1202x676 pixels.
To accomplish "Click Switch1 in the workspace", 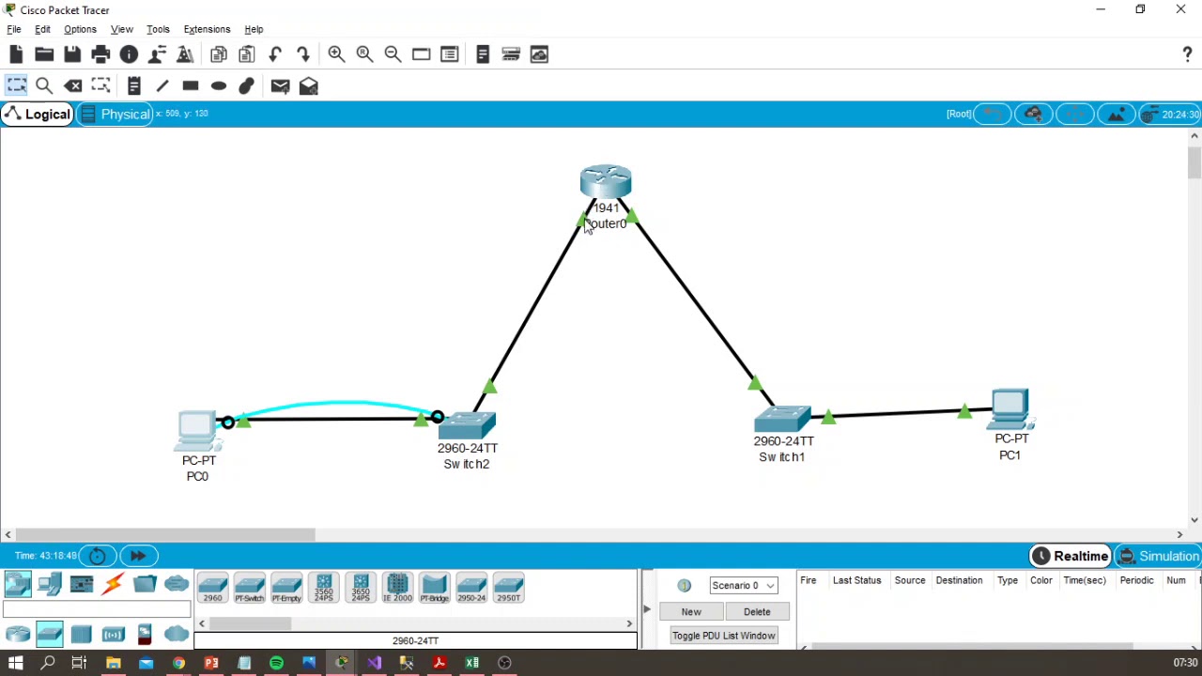I will tap(782, 419).
